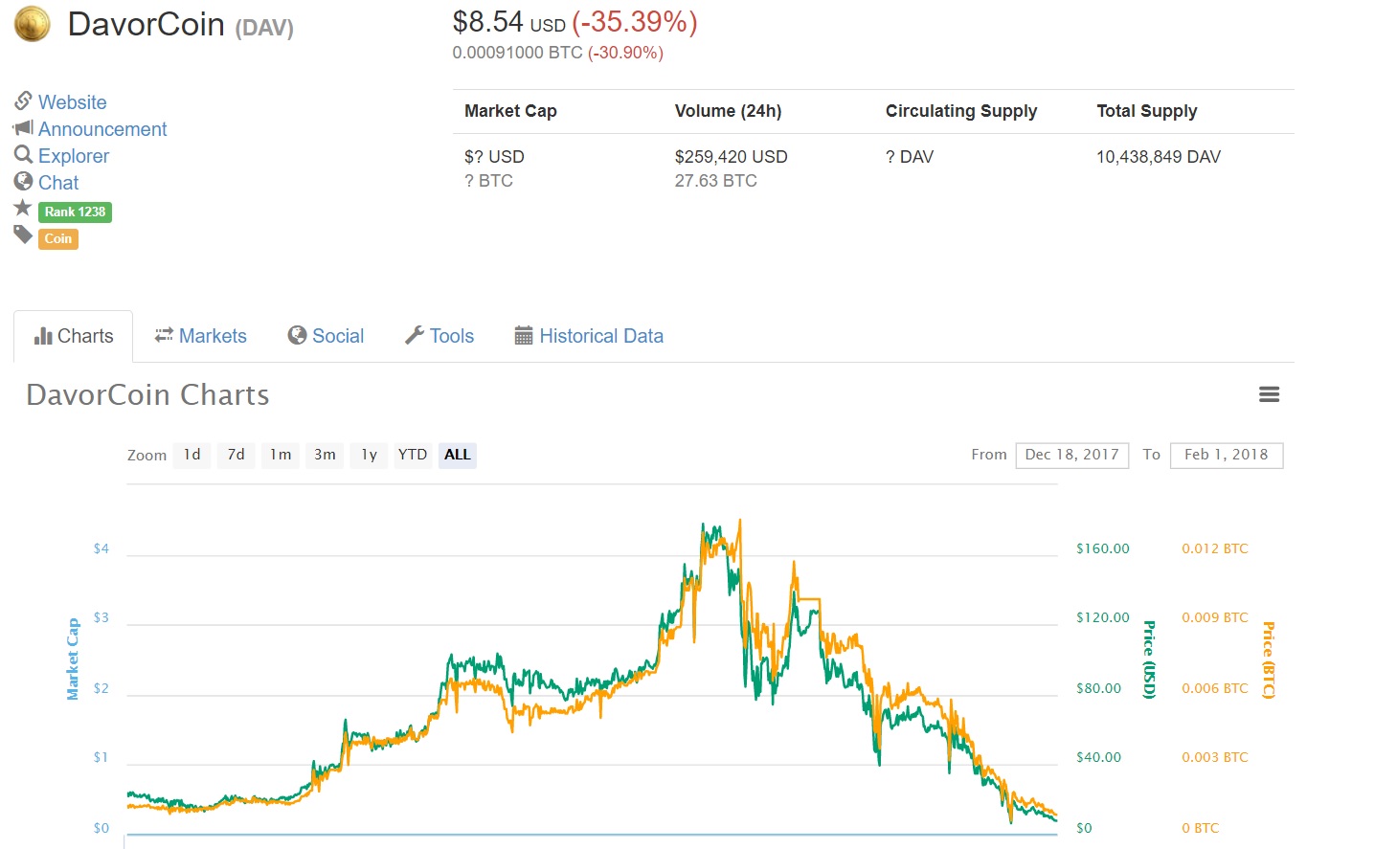Click the $120.00 price axis label
Image resolution: width=1397 pixels, height=849 pixels.
(x=1103, y=617)
